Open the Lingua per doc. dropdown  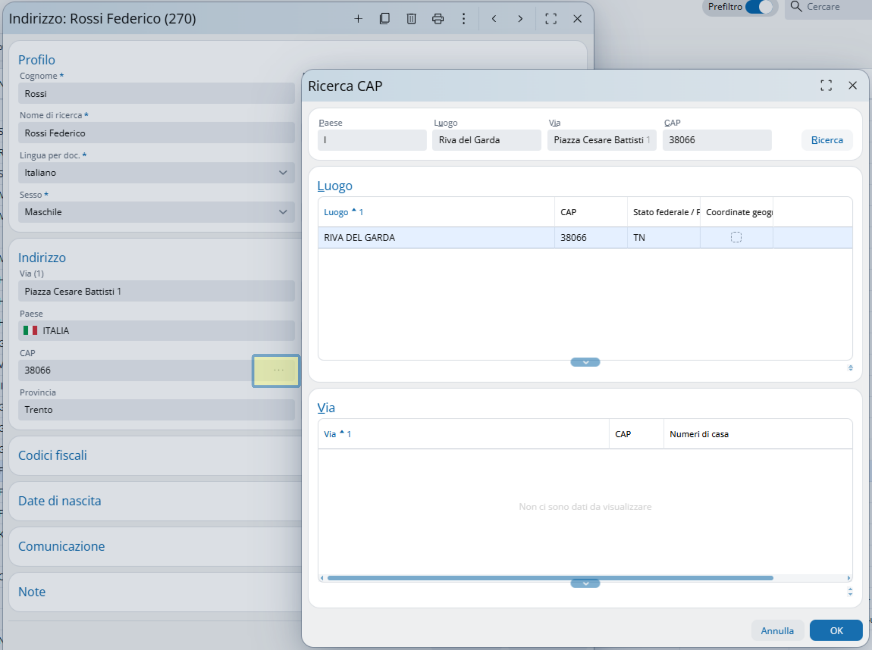[x=156, y=173]
